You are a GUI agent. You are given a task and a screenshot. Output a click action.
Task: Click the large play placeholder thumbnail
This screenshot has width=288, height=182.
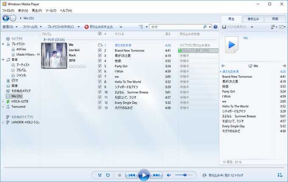231,44
